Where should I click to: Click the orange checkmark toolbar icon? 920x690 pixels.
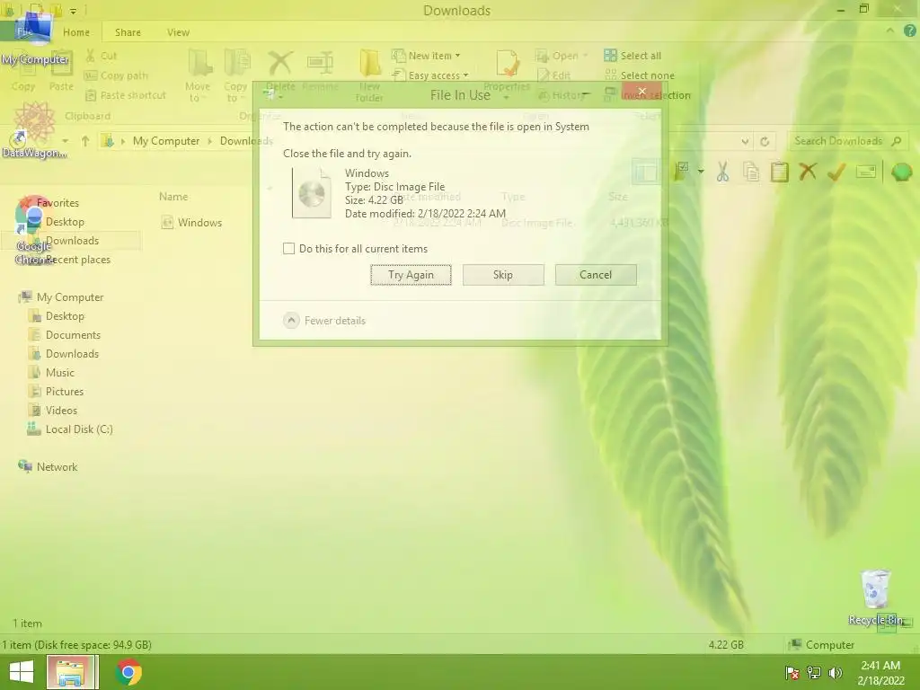tap(836, 172)
